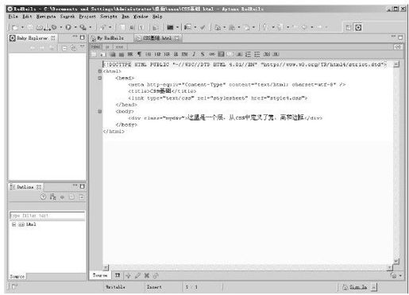Click the New file toolbar icon
The image size is (409, 295).
tap(15, 27)
